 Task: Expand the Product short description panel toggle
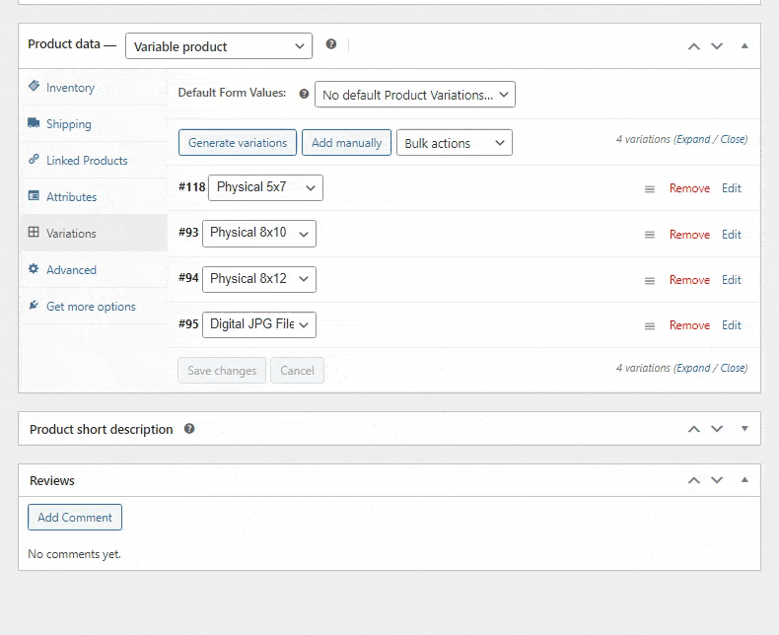[x=744, y=429]
